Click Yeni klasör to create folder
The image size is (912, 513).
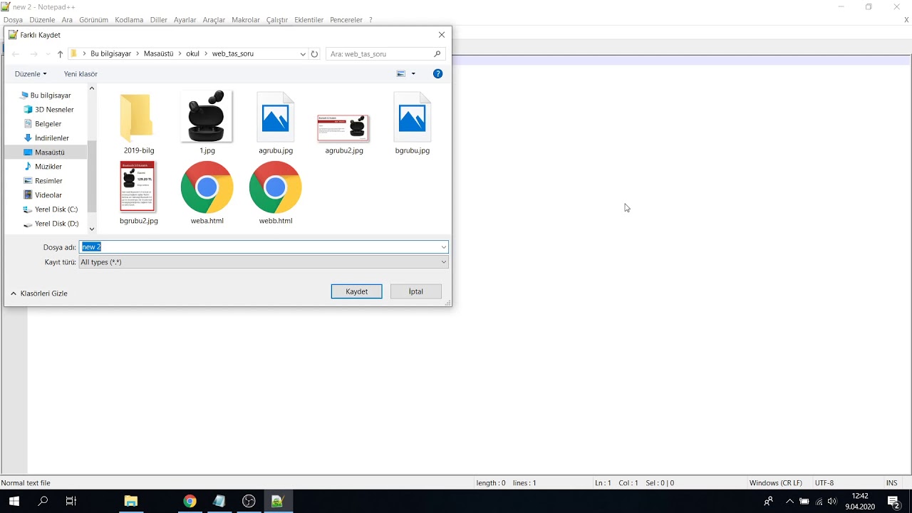(x=81, y=74)
